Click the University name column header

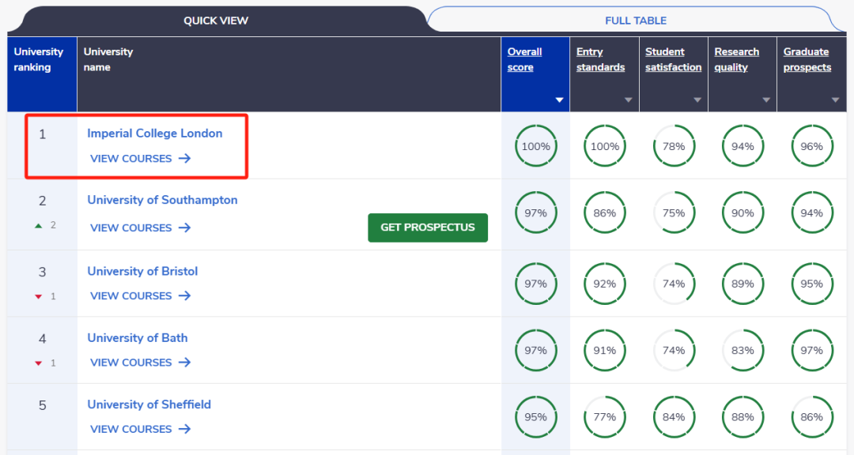[289, 74]
